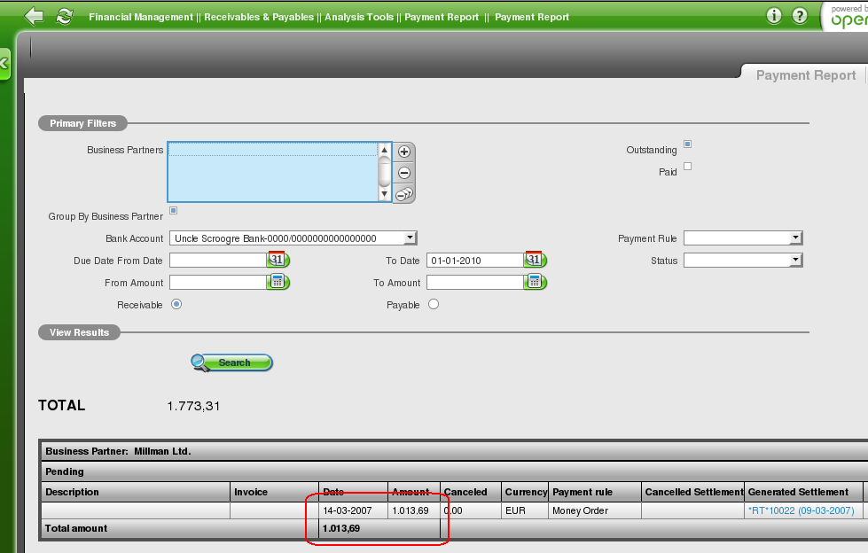Click the Total amount row label
The height and width of the screenshot is (553, 868).
click(x=76, y=529)
